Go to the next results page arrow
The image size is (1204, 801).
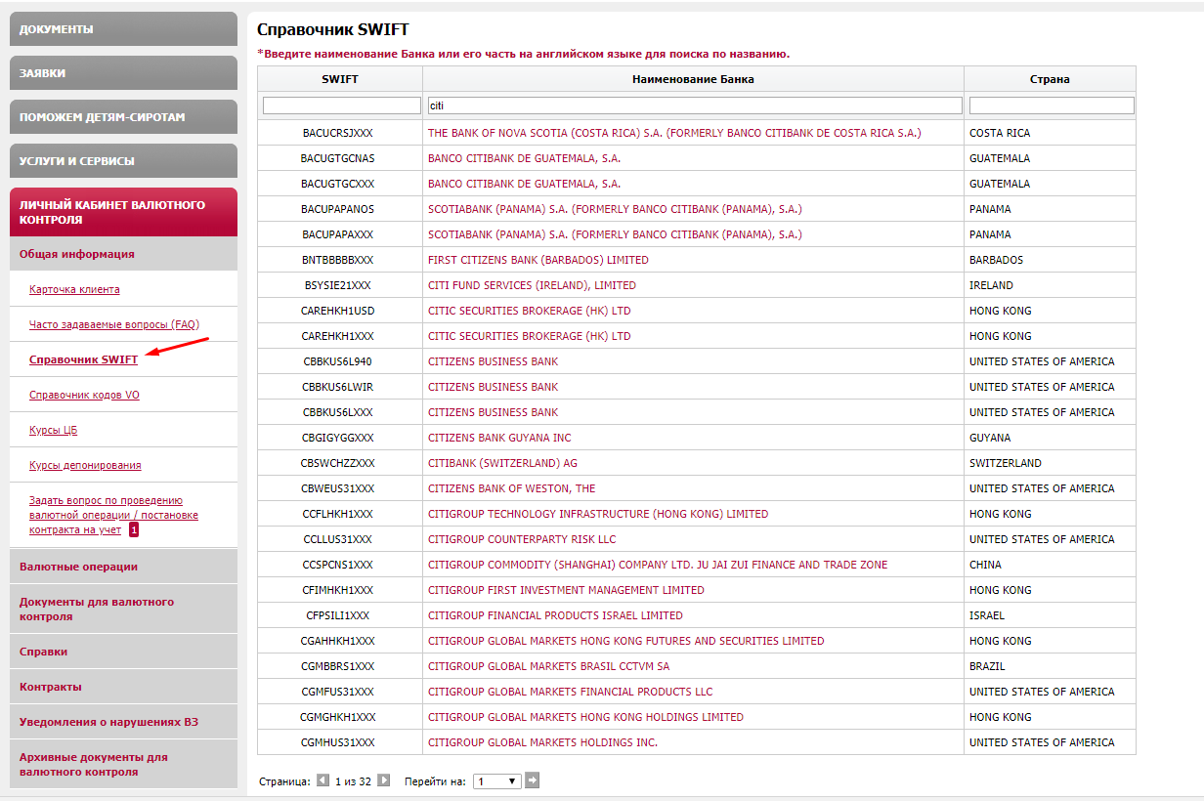coord(384,780)
